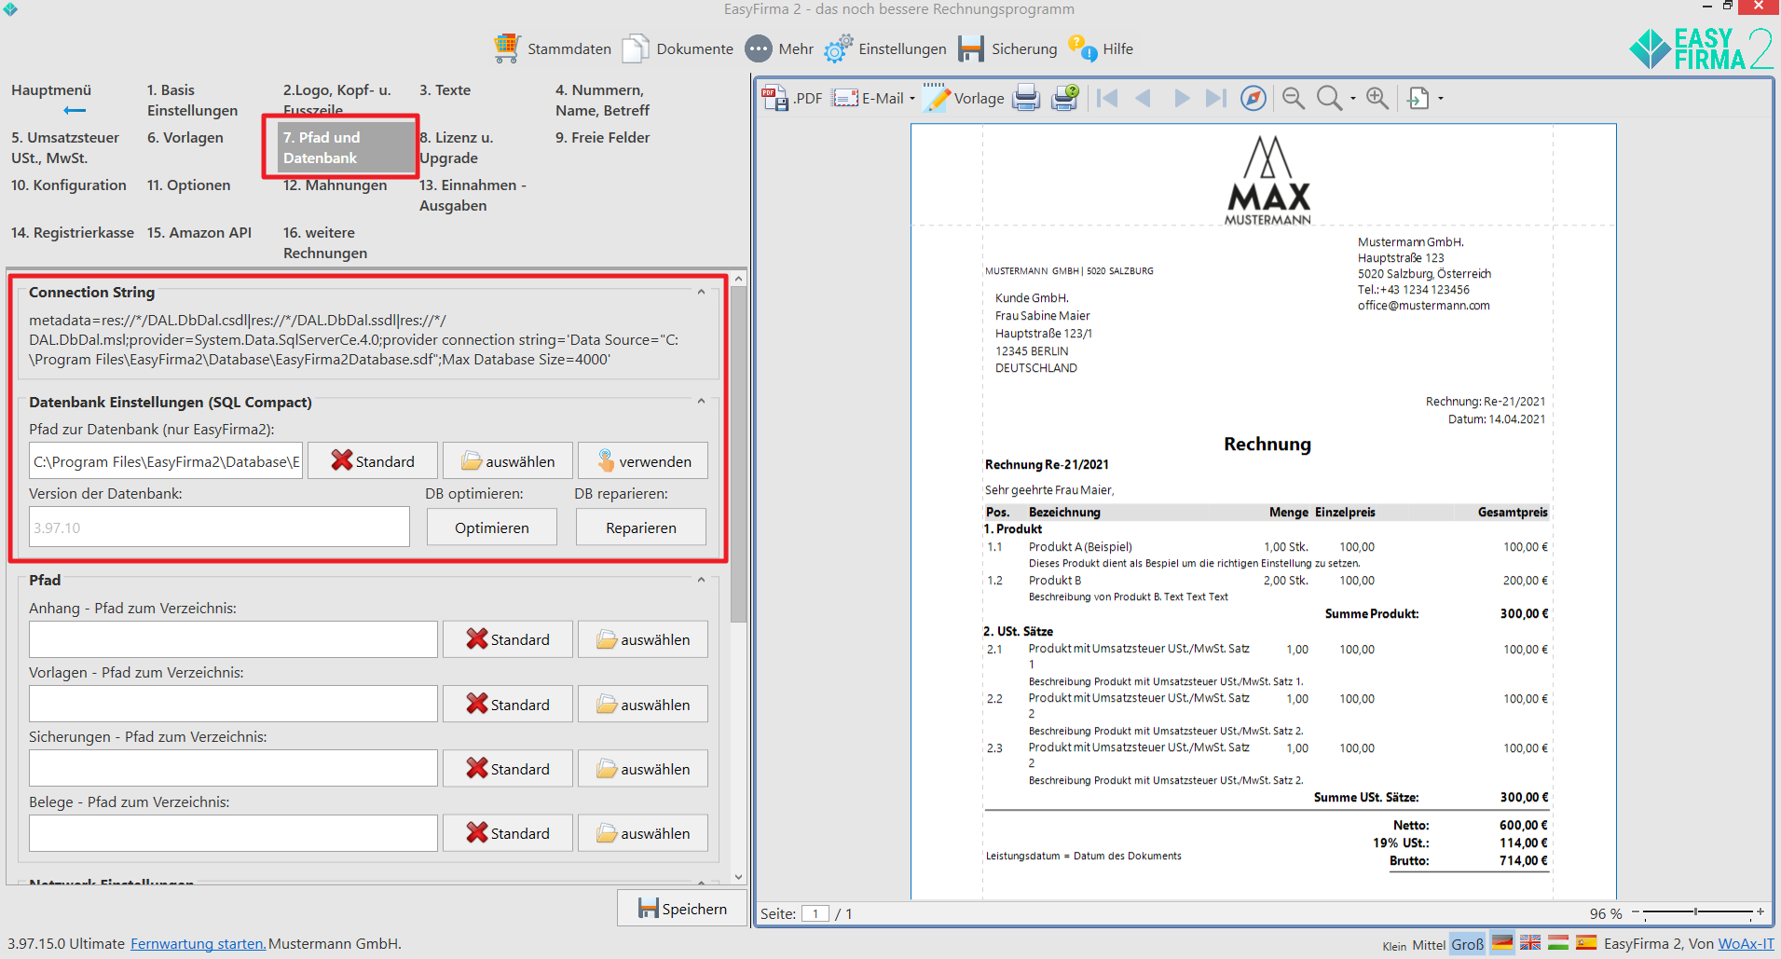Export the preview as PDF
This screenshot has width=1781, height=959.
click(x=792, y=98)
